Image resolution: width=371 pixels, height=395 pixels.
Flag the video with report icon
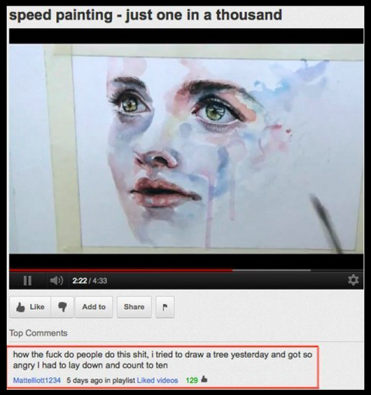(165, 307)
